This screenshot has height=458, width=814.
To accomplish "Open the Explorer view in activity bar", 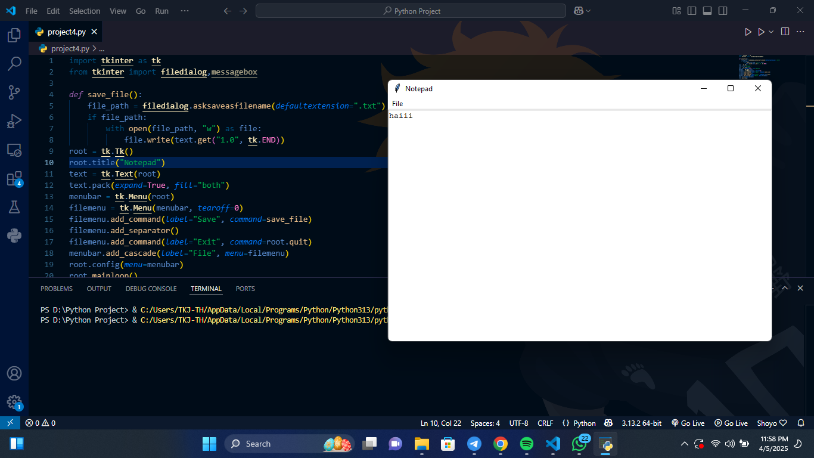I will (x=14, y=35).
